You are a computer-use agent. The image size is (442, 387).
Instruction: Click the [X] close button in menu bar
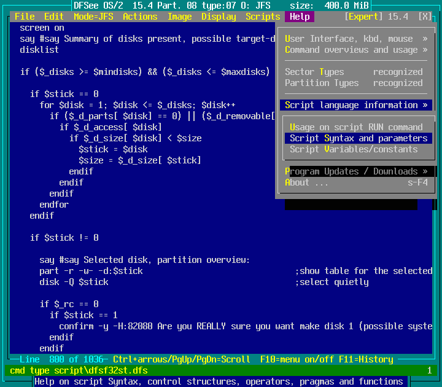pyautogui.click(x=425, y=17)
